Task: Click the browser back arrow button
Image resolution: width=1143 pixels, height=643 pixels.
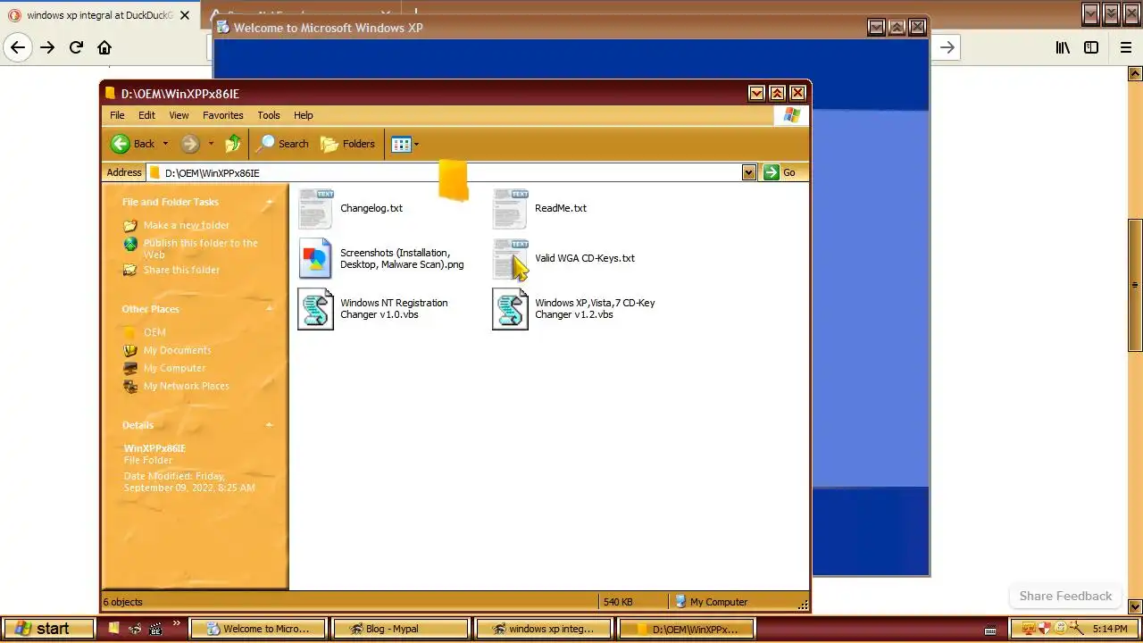Action: 18,47
